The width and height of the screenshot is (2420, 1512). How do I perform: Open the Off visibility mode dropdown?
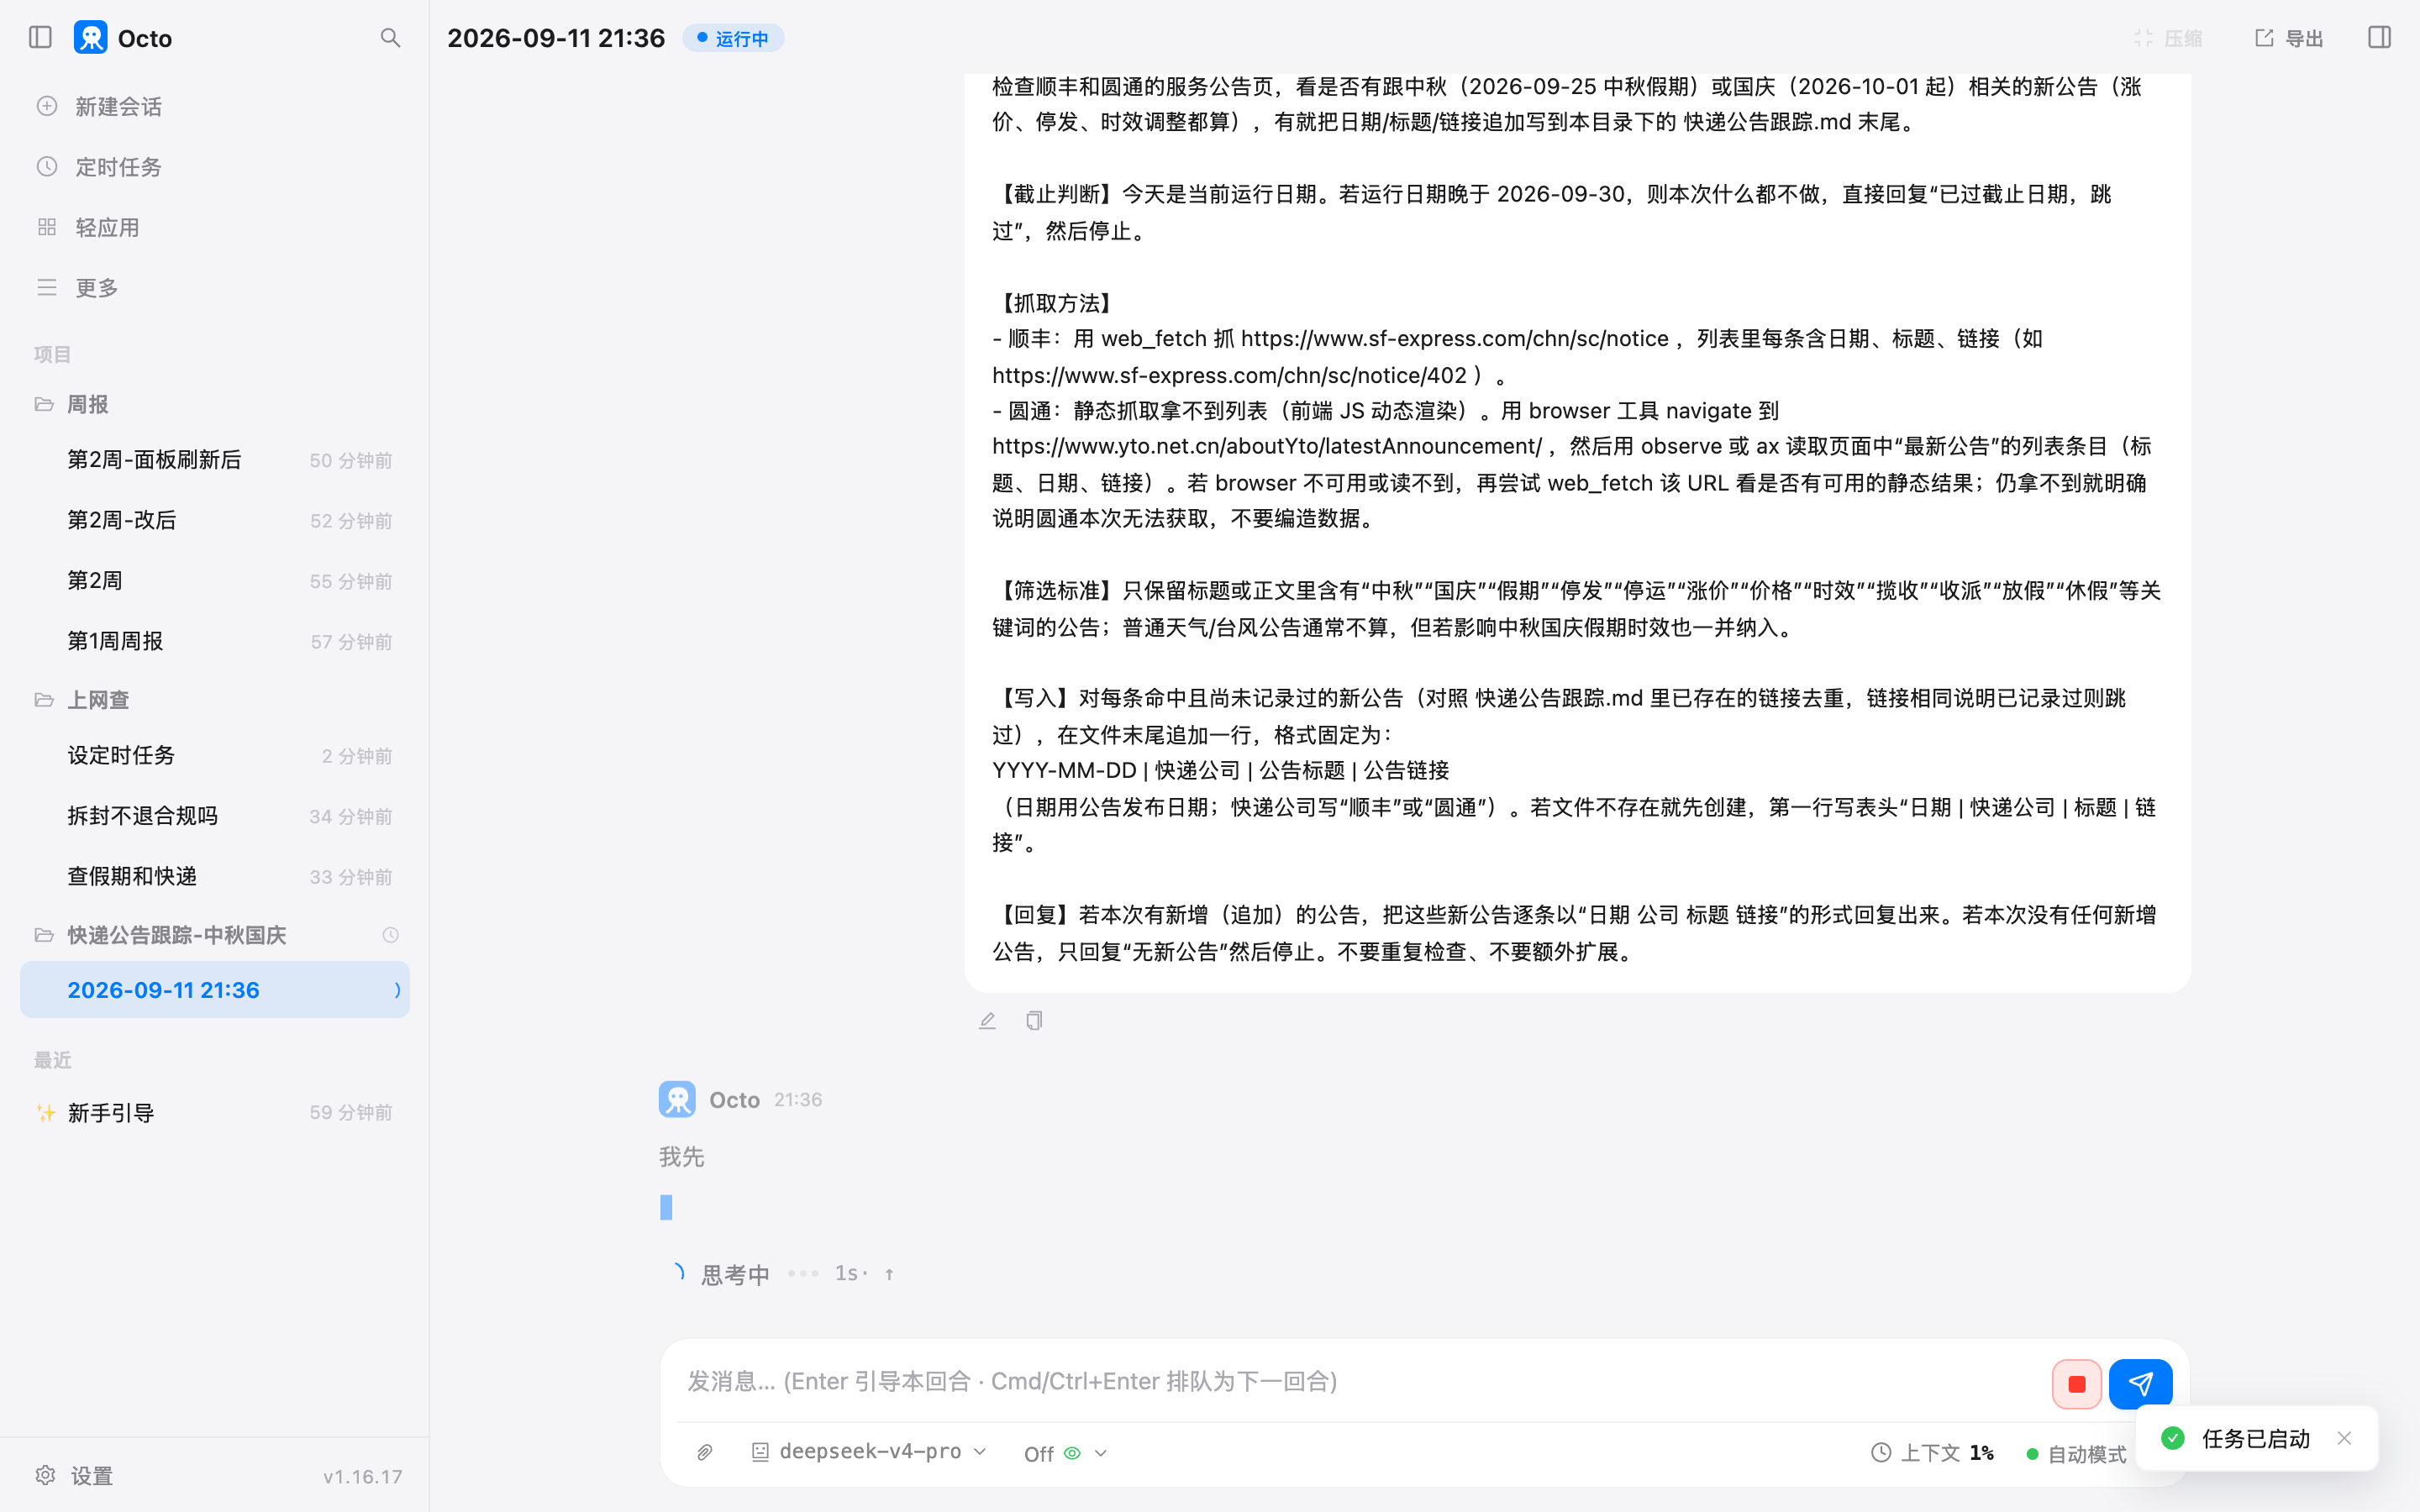1065,1453
